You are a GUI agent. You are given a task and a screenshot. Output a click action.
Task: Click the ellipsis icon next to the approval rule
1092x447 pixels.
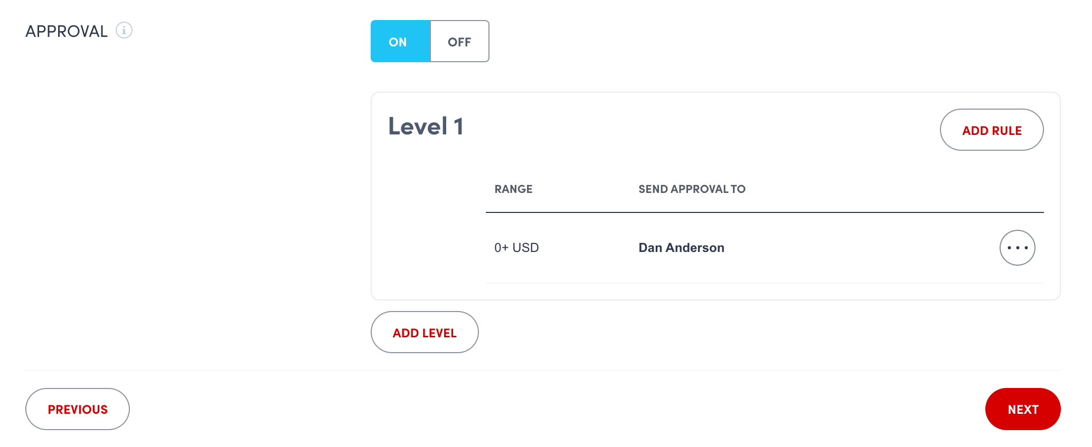click(x=1017, y=247)
